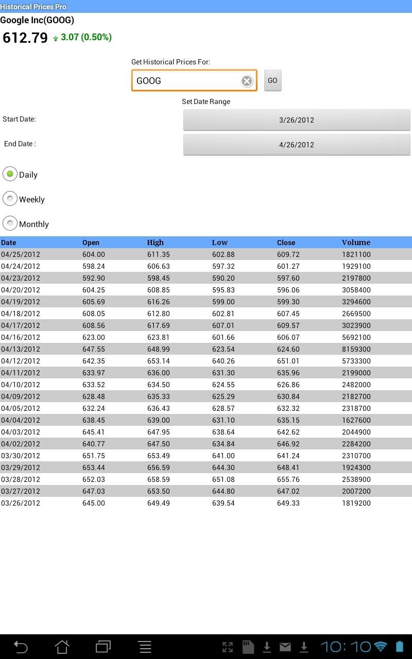Screen dimensions: 412x659
Task: Tap close value 651.01
Action: click(x=288, y=361)
